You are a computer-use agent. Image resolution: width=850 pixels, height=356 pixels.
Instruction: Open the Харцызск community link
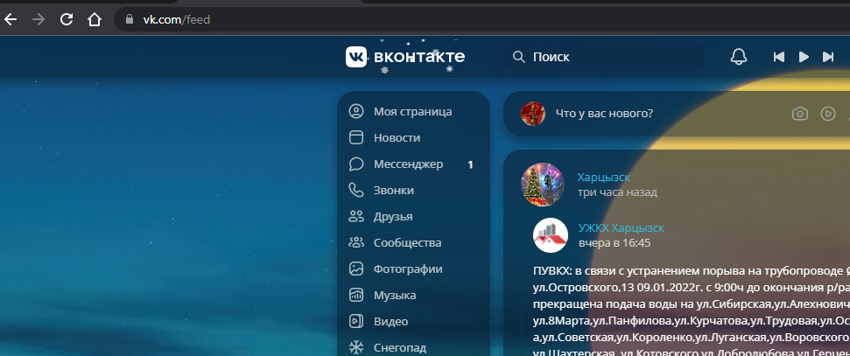pyautogui.click(x=604, y=178)
